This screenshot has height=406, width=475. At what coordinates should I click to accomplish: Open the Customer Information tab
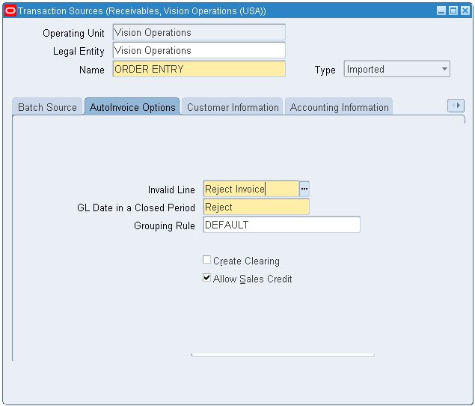[233, 107]
